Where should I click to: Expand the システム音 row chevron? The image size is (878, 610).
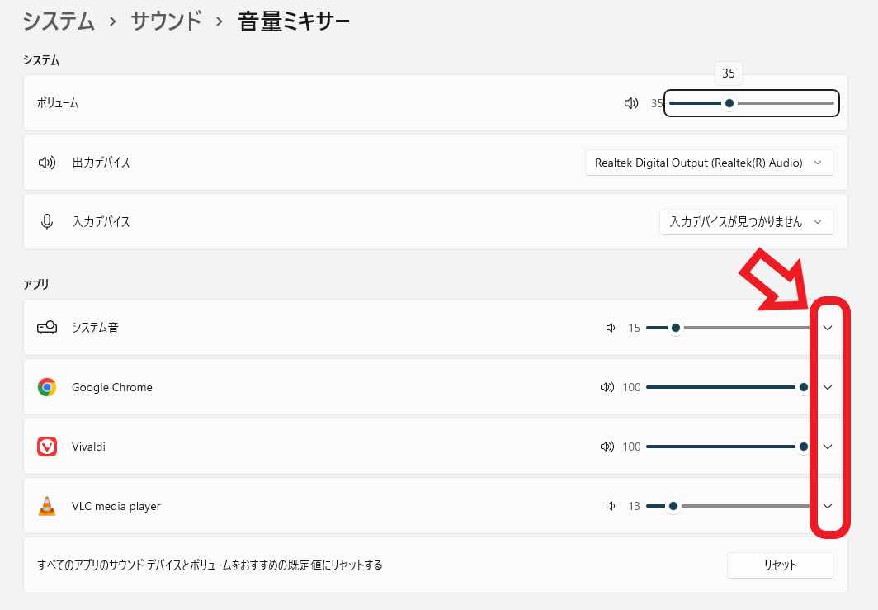click(828, 328)
